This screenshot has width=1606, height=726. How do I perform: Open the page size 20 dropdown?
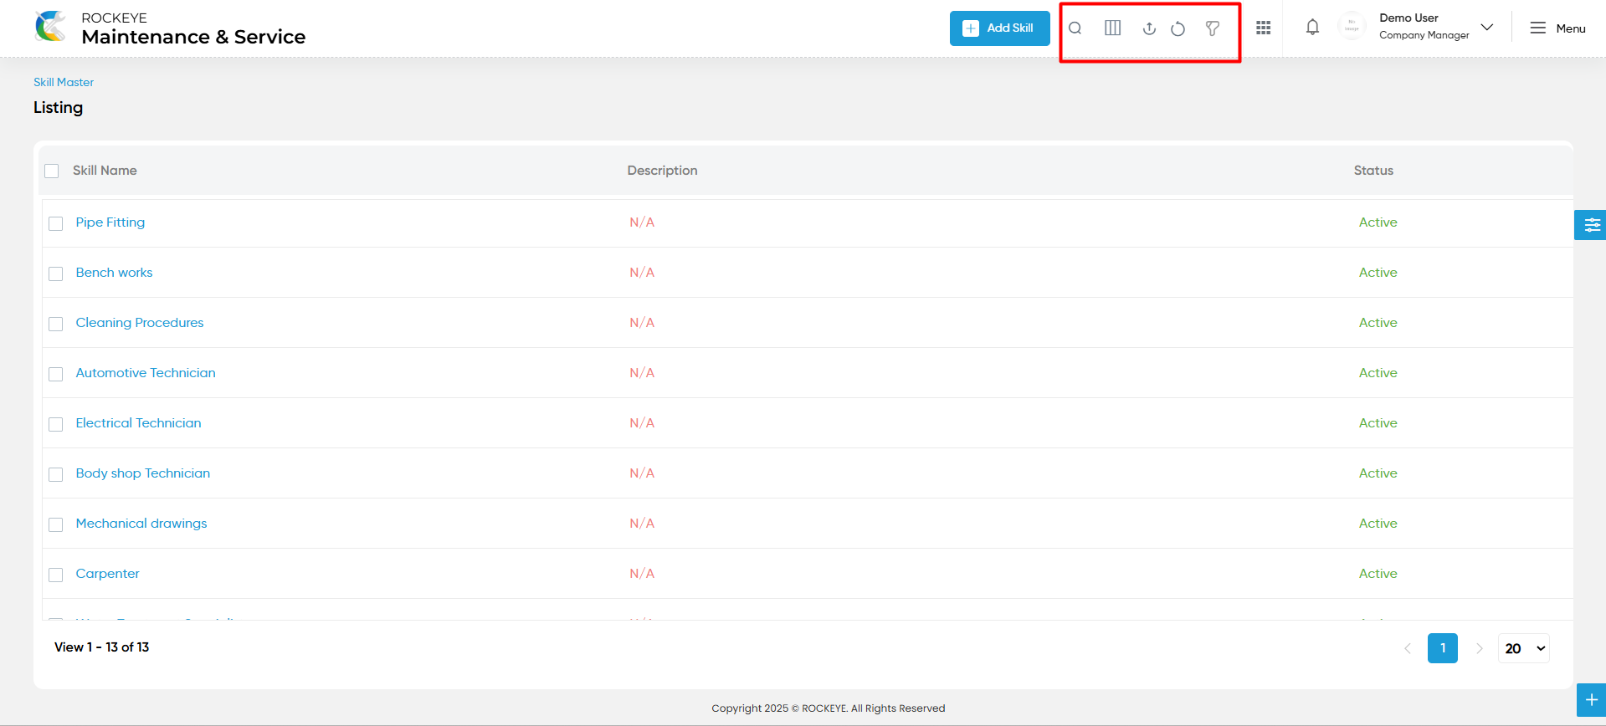[1524, 648]
